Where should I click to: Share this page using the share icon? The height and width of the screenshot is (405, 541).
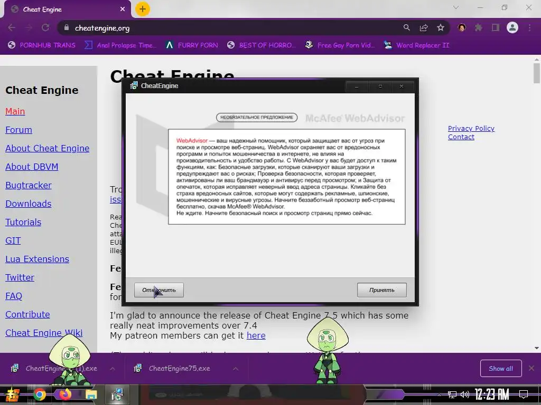click(424, 28)
